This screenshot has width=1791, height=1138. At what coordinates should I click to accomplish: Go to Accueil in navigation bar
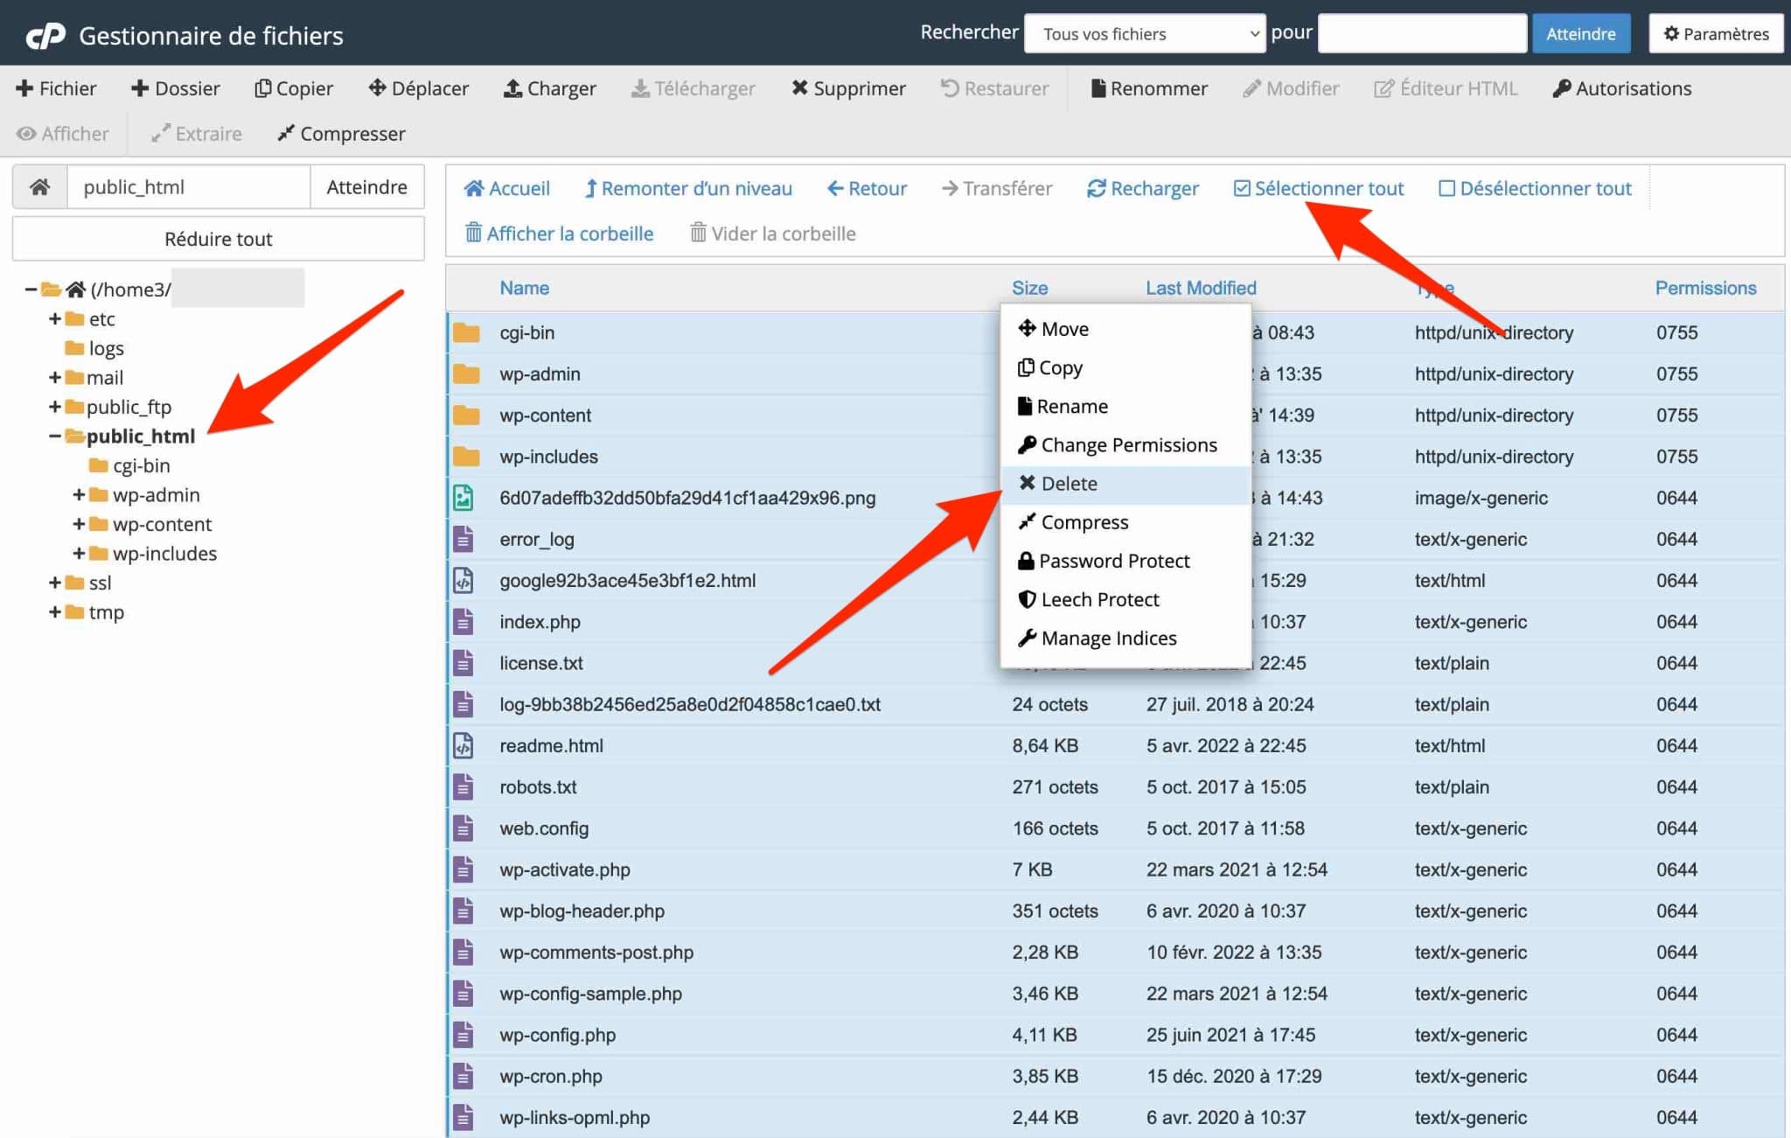(x=506, y=188)
